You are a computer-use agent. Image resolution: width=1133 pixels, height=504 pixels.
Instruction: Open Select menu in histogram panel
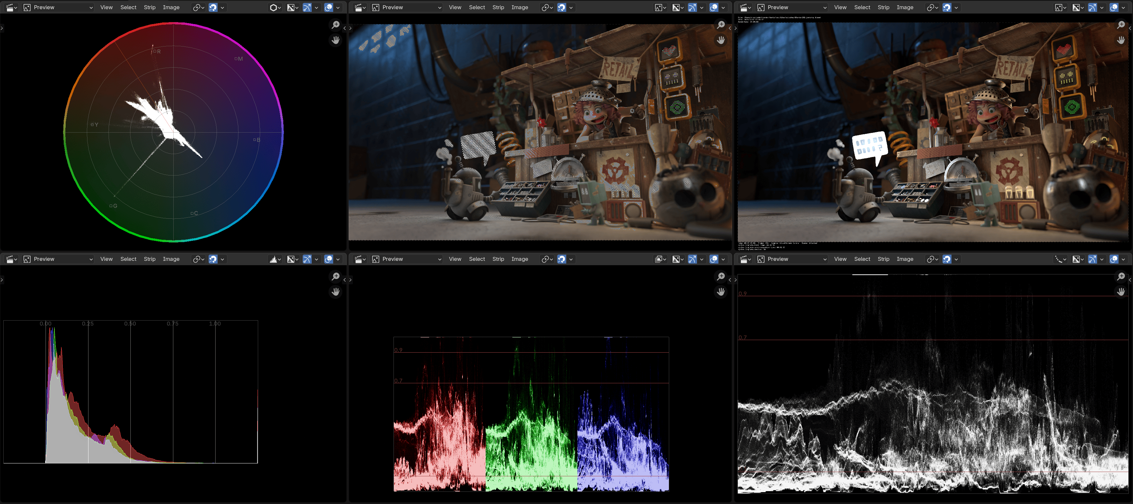point(128,259)
